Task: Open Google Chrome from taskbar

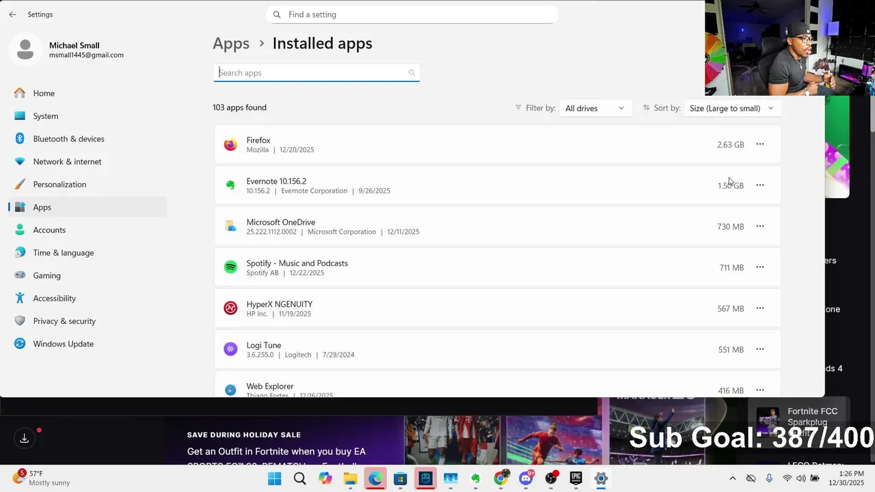Action: (x=500, y=478)
